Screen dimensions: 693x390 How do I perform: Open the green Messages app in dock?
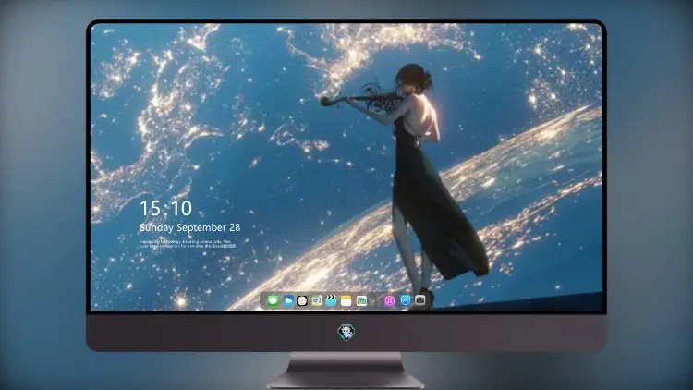pyautogui.click(x=273, y=300)
